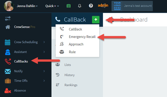Expand the Assistant chevron
Image resolution: width=167 pixels, height=97 pixels.
click(44, 52)
